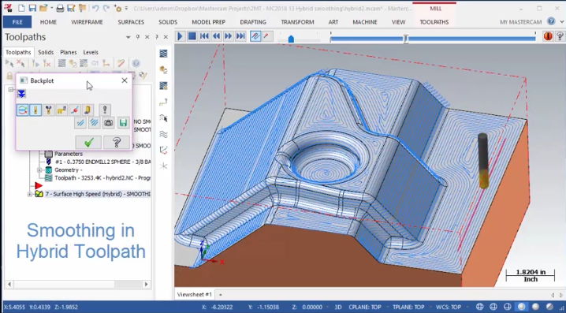The width and height of the screenshot is (566, 313).
Task: Click the green save-as-geometry icon in Backplot
Action: point(123,123)
